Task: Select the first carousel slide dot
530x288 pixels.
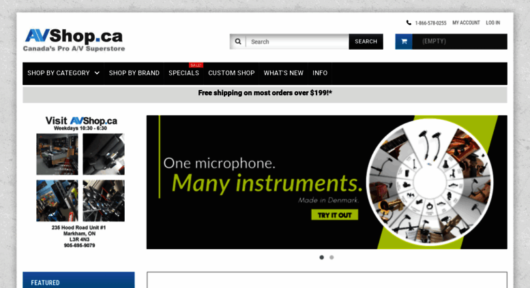Action: click(322, 257)
